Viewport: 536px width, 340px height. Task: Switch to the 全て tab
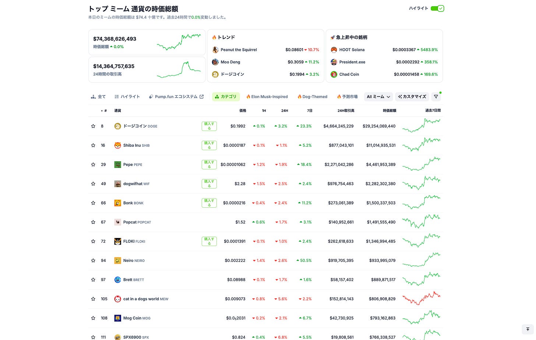(98, 97)
